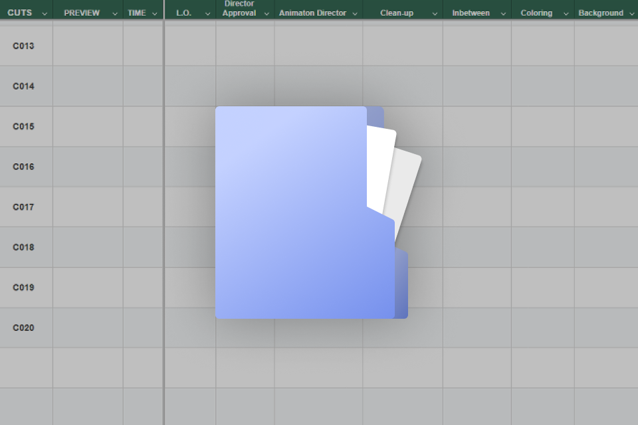Open the Animaton Director filter dropdown

click(x=355, y=13)
